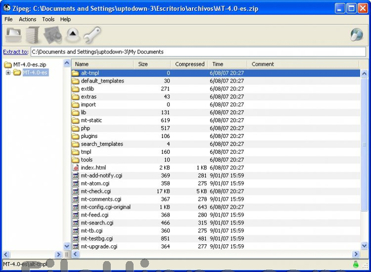Sort by the Compressed column header
Screen dimensions: 371x272
(x=189, y=64)
